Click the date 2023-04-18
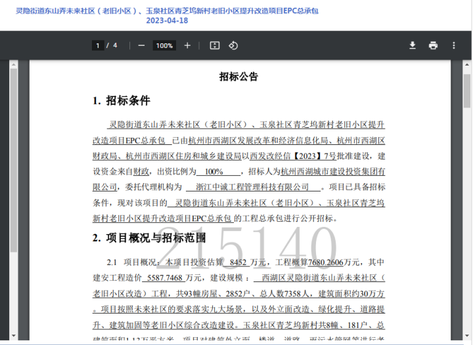The image size is (473, 345). [167, 20]
